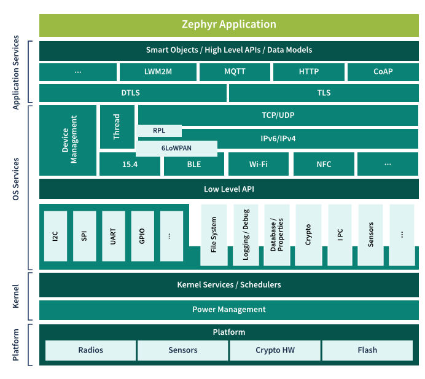Click the white Platform title above Radios
Screen dimensions: 425x379
click(x=228, y=332)
